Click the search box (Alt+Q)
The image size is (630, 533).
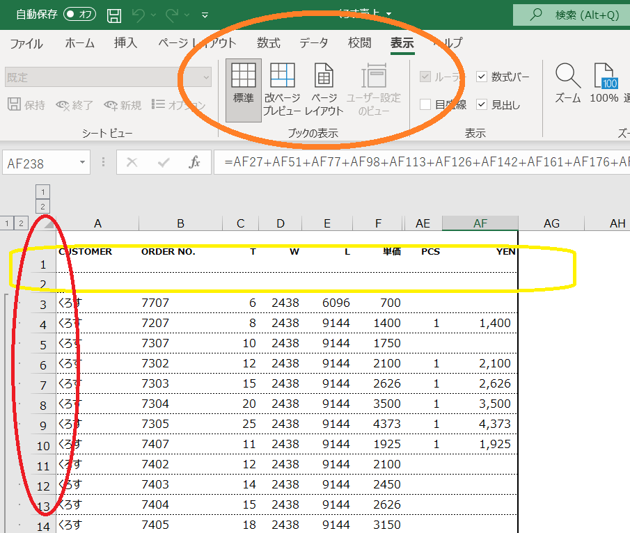click(572, 15)
